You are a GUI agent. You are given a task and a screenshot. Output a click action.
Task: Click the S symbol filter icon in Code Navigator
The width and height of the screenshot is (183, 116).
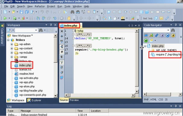point(162,35)
